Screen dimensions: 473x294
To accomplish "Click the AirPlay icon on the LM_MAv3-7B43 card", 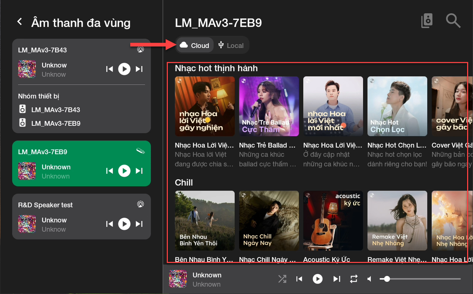I will coord(140,50).
